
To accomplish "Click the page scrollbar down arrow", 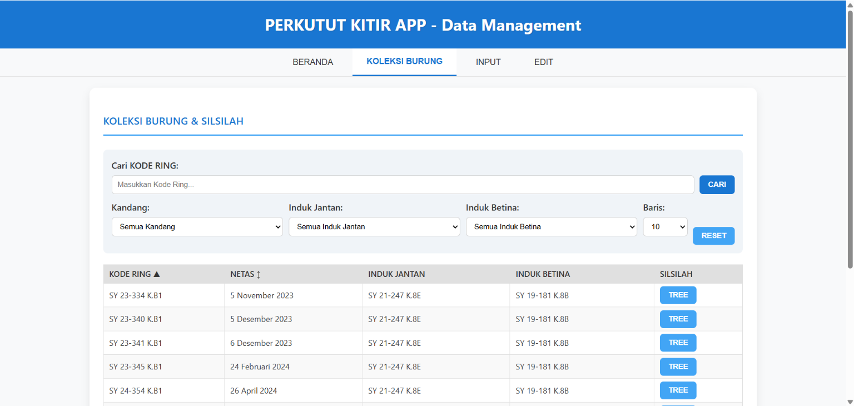I will [849, 402].
